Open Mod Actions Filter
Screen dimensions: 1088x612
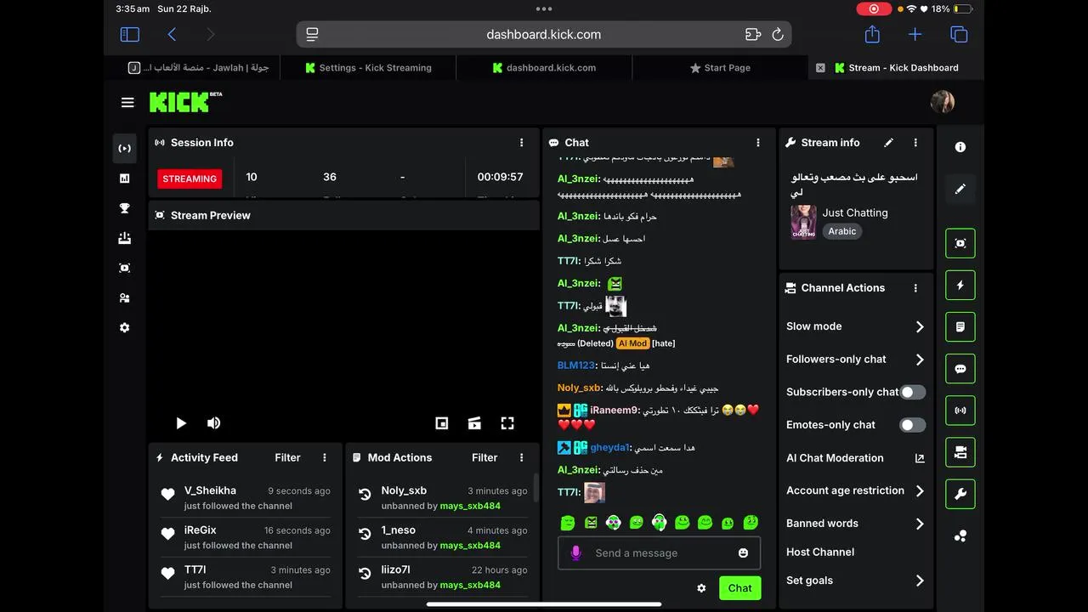(x=484, y=457)
